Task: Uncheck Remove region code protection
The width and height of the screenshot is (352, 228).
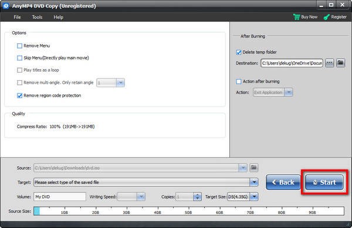Action: point(19,96)
